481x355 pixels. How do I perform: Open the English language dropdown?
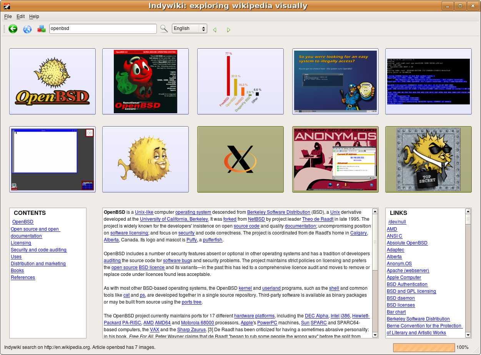tap(189, 28)
